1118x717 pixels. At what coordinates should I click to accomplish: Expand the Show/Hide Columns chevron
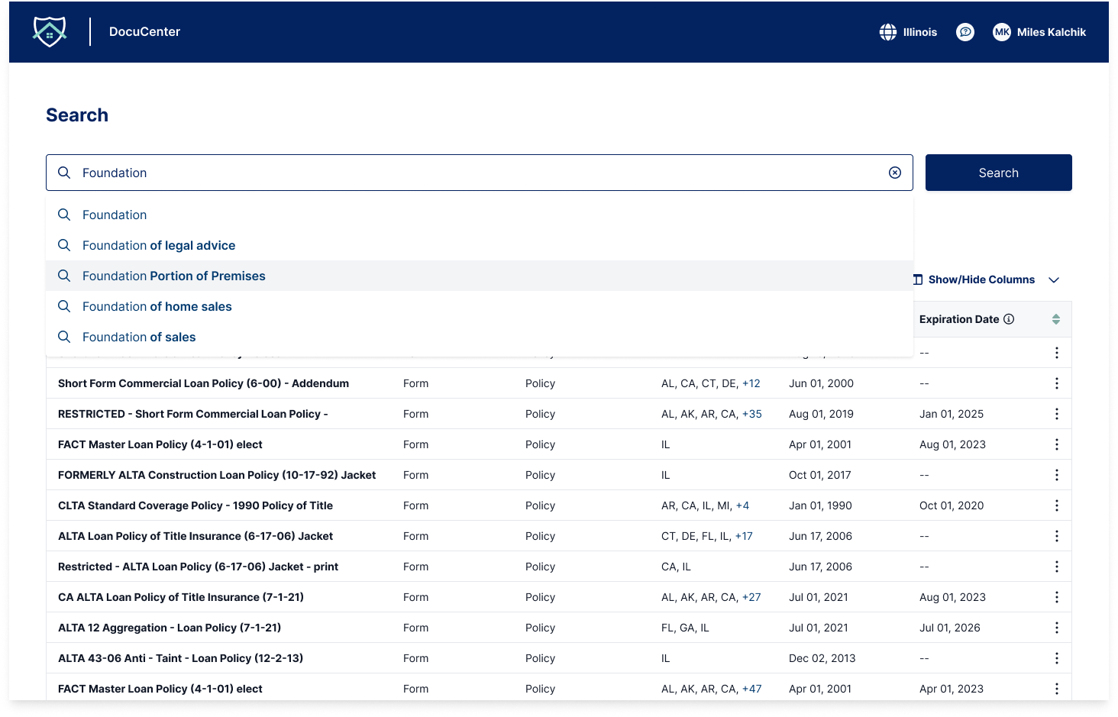[x=1054, y=280]
